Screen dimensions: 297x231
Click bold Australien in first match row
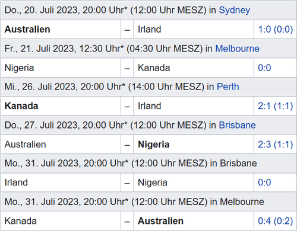click(x=27, y=30)
